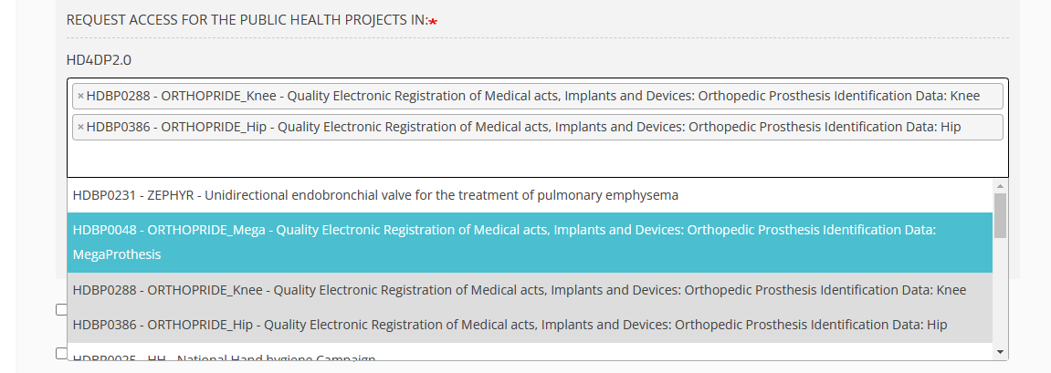Screen dimensions: 1051x373
Task: Tick the upper checkbox beside the dropdown list
Action: coord(61,310)
